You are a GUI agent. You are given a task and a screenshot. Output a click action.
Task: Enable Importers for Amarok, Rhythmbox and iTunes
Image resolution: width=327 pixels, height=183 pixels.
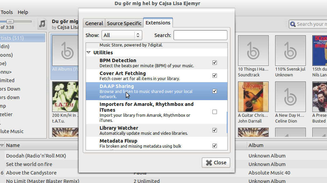pyautogui.click(x=214, y=112)
